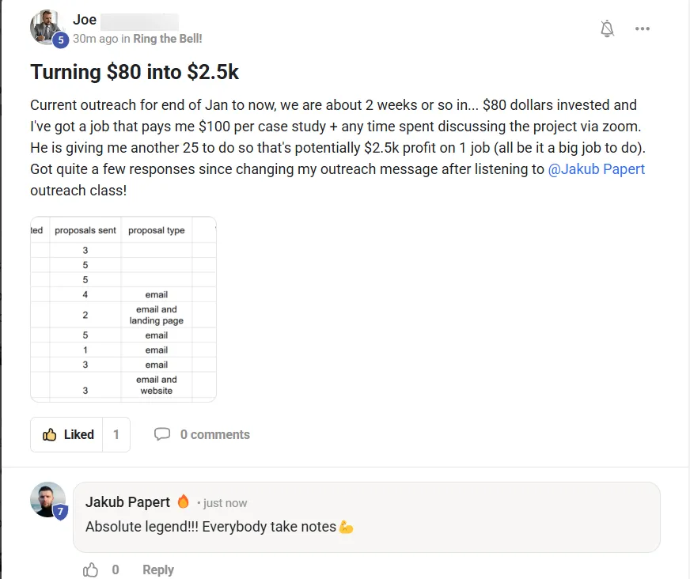The image size is (690, 579).
Task: Click the post title Turning $80 into $2.5k
Action: tap(135, 72)
